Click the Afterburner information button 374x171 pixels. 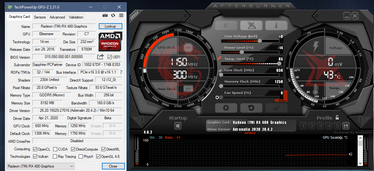tap(276, 25)
